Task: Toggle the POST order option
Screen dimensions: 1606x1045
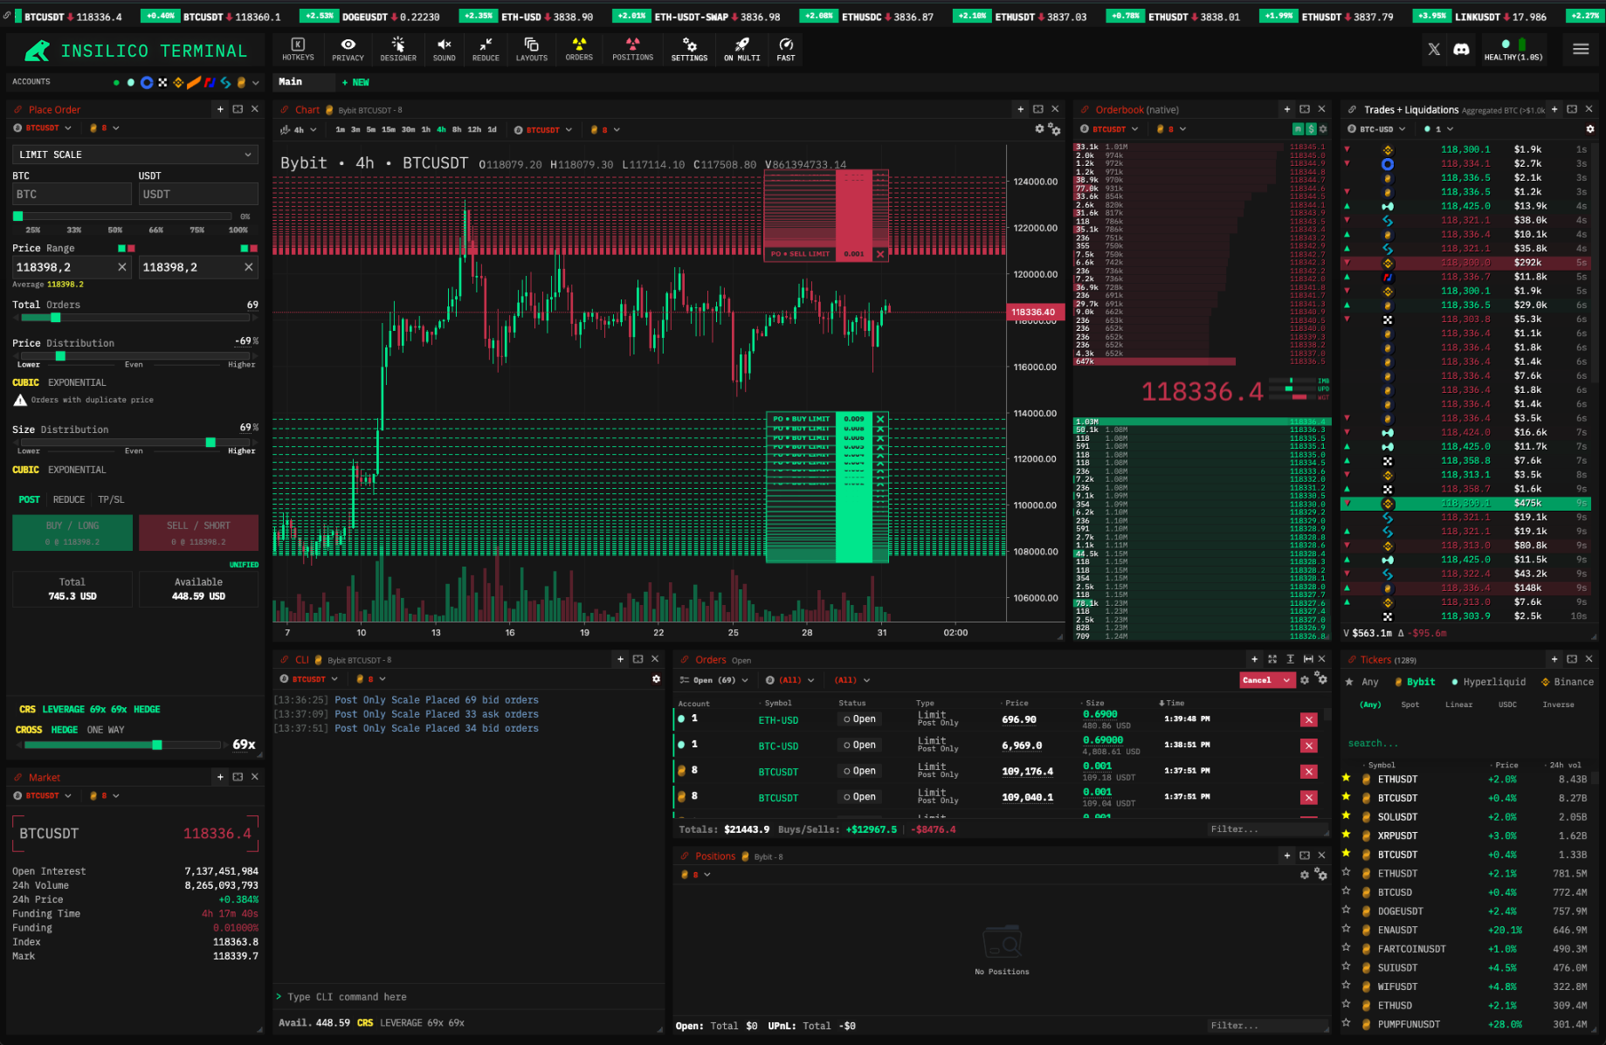Action: (x=29, y=500)
